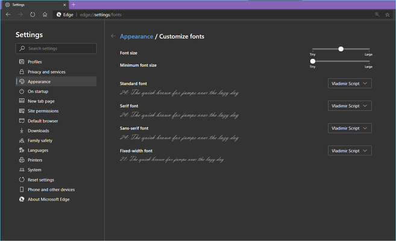Click the back navigation arrow
Viewport: 396px width, 241px height.
8,14
